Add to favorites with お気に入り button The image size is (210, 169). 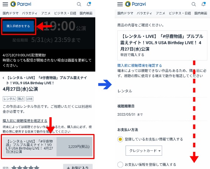(78, 167)
